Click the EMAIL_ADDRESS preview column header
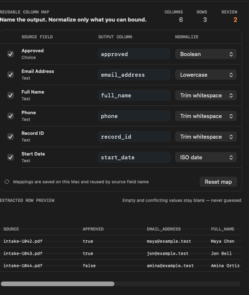This screenshot has height=295, width=249. pyautogui.click(x=164, y=229)
